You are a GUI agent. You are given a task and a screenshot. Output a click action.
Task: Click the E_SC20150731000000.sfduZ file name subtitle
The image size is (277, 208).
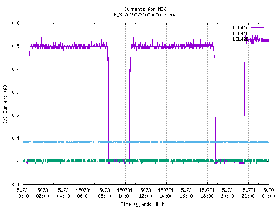coord(145,15)
